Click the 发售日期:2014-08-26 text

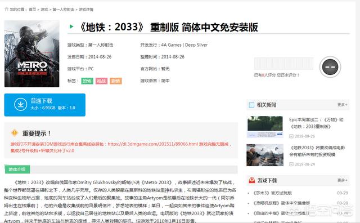pos(89,57)
